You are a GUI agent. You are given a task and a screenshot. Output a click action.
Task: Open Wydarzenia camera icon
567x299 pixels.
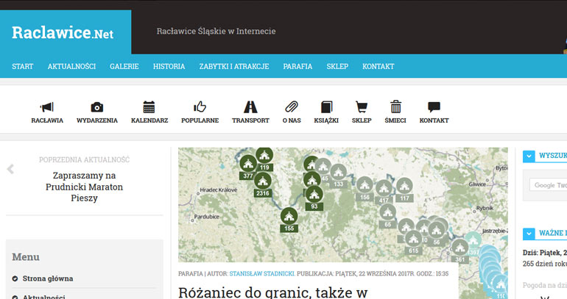pos(97,107)
